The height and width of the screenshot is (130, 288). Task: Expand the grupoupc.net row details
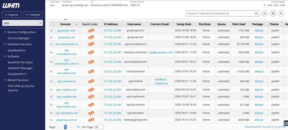51,37
